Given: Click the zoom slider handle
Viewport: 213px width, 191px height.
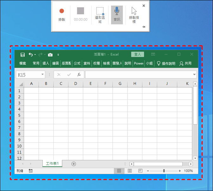Looking at the screenshot, I should point(164,171).
